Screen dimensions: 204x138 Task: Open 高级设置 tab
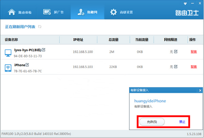(x=122, y=12)
